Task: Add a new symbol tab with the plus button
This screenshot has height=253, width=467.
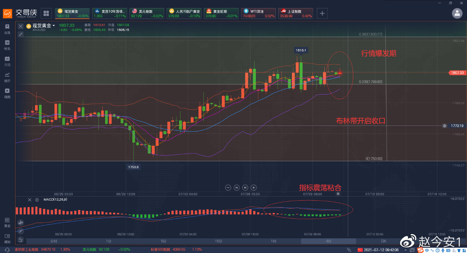Action: [322, 13]
